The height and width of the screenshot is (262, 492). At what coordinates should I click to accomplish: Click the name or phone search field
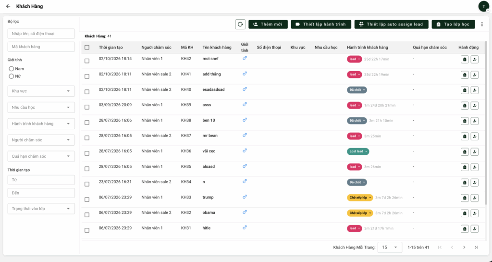[x=41, y=34]
